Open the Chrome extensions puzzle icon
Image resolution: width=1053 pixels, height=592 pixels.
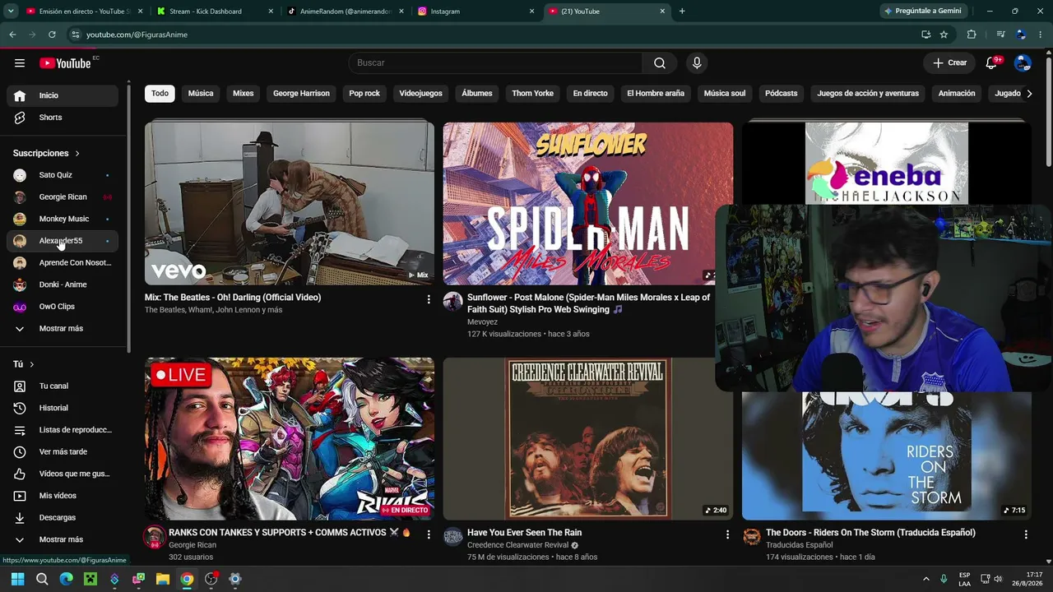(972, 35)
